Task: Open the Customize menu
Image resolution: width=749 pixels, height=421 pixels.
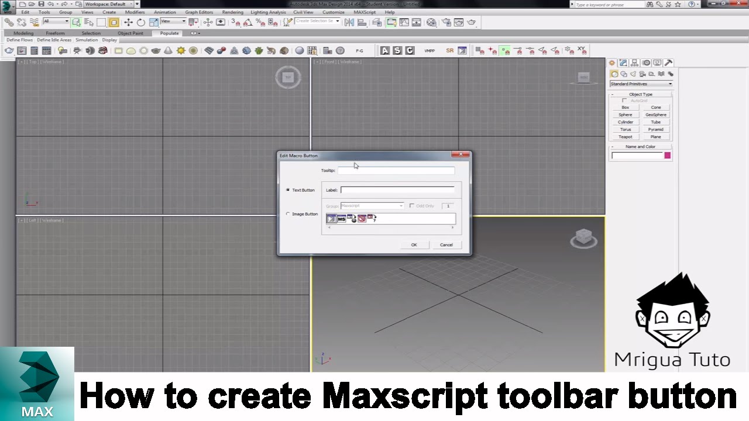Action: pyautogui.click(x=334, y=12)
